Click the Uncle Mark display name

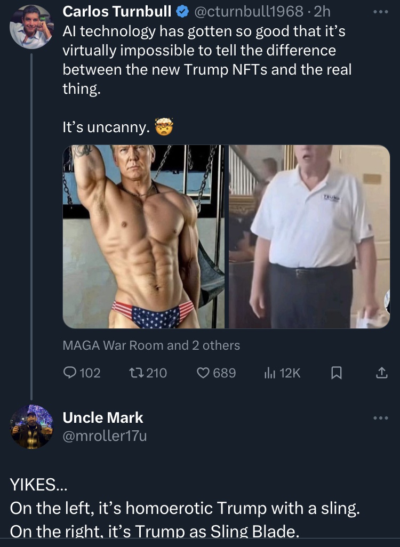(x=103, y=417)
